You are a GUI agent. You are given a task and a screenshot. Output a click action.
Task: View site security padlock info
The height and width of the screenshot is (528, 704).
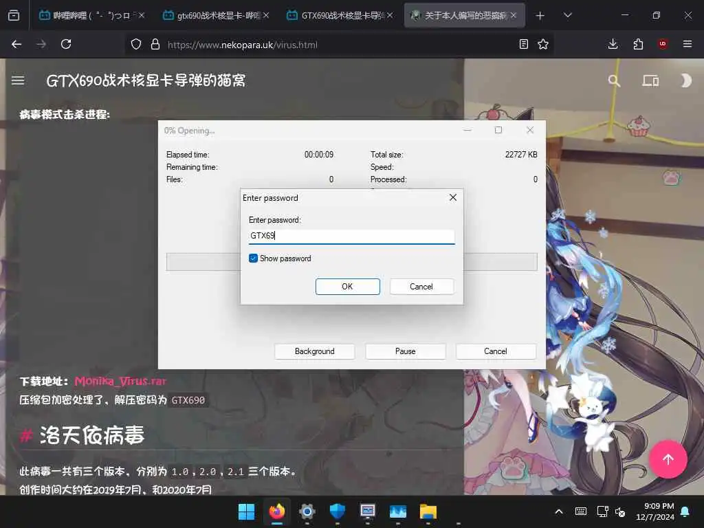[155, 44]
